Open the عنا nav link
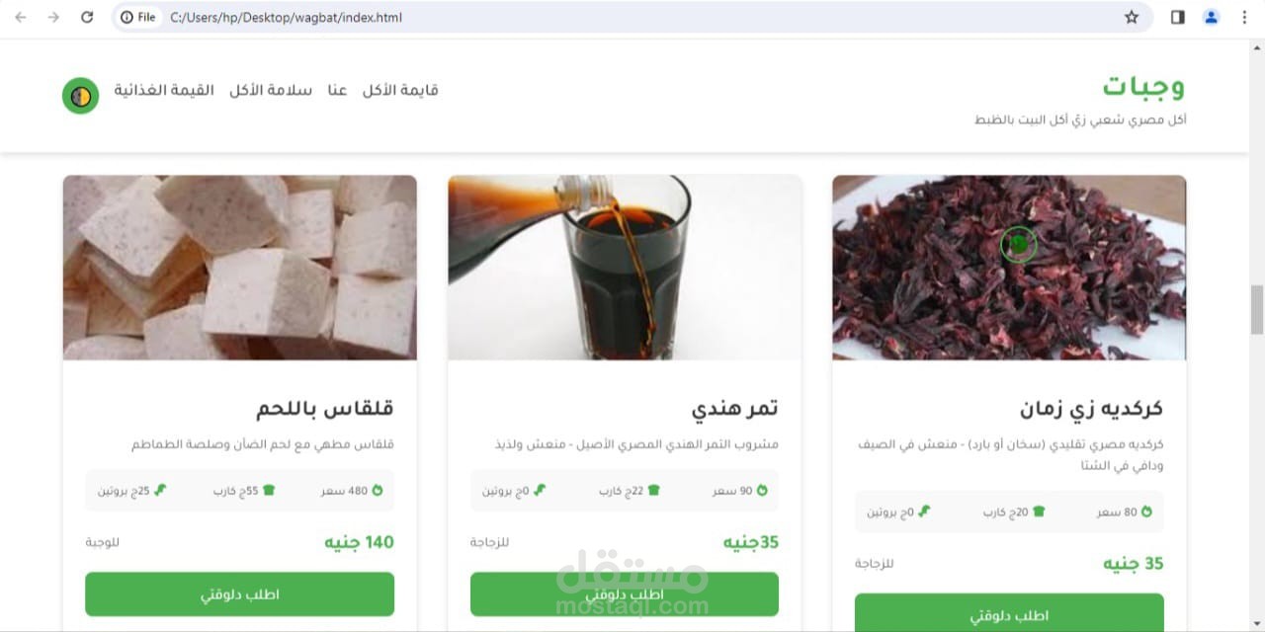The image size is (1265, 632). (x=338, y=90)
